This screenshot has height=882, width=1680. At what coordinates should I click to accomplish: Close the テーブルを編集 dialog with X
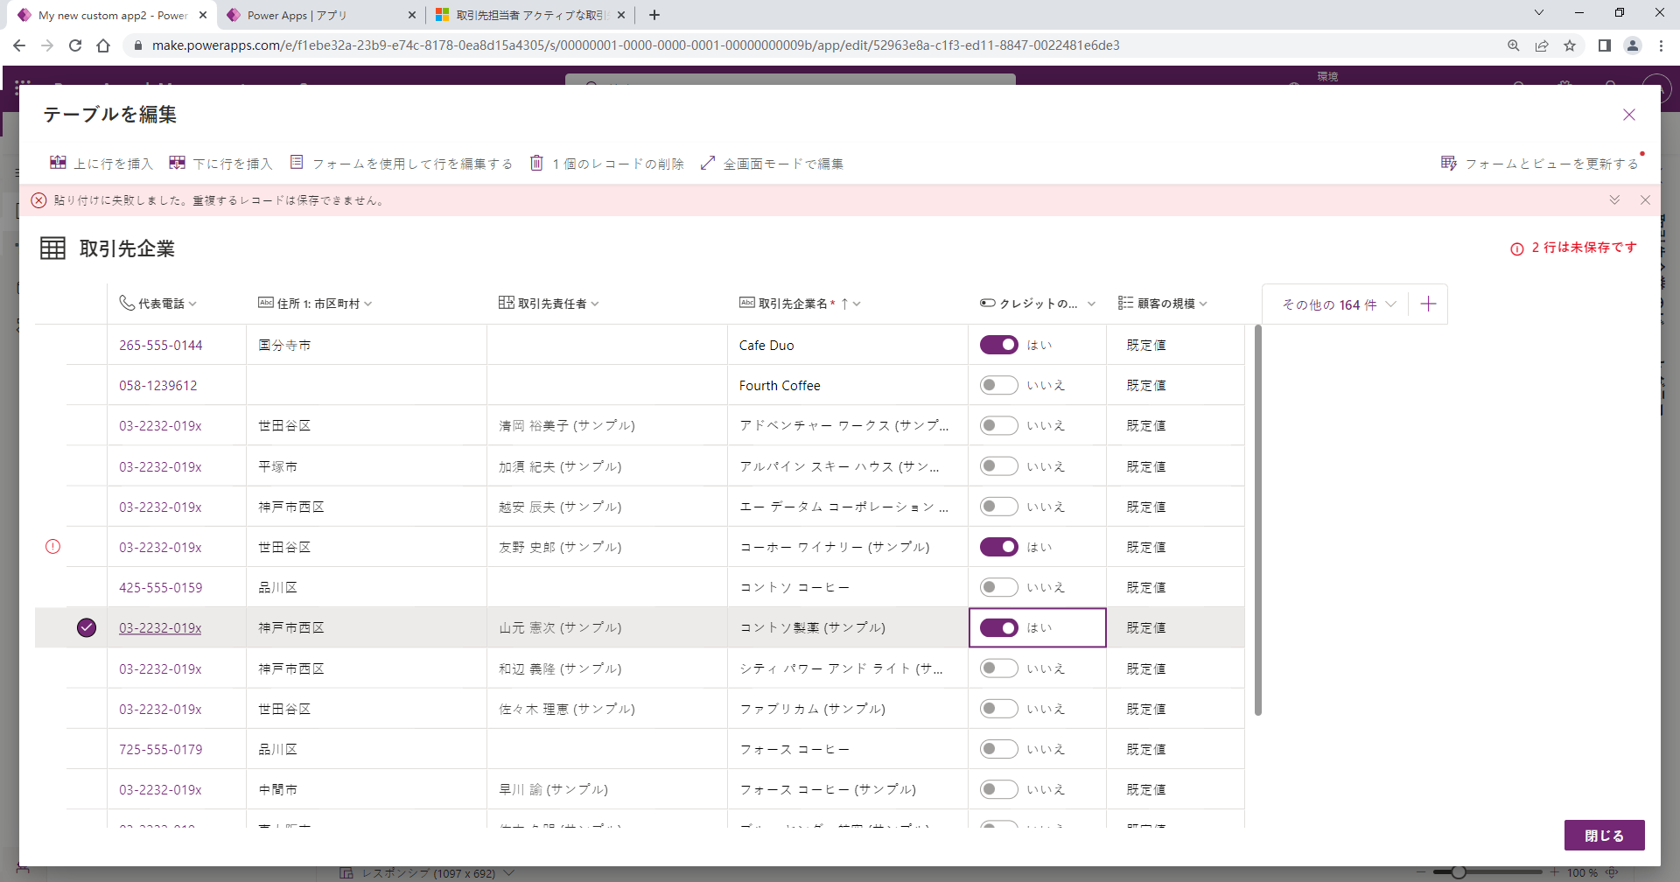click(x=1629, y=115)
